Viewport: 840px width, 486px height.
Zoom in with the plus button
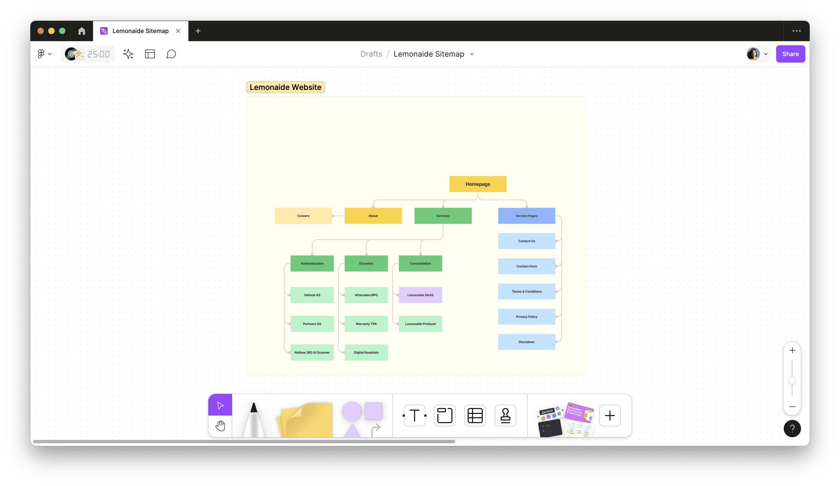pos(792,351)
